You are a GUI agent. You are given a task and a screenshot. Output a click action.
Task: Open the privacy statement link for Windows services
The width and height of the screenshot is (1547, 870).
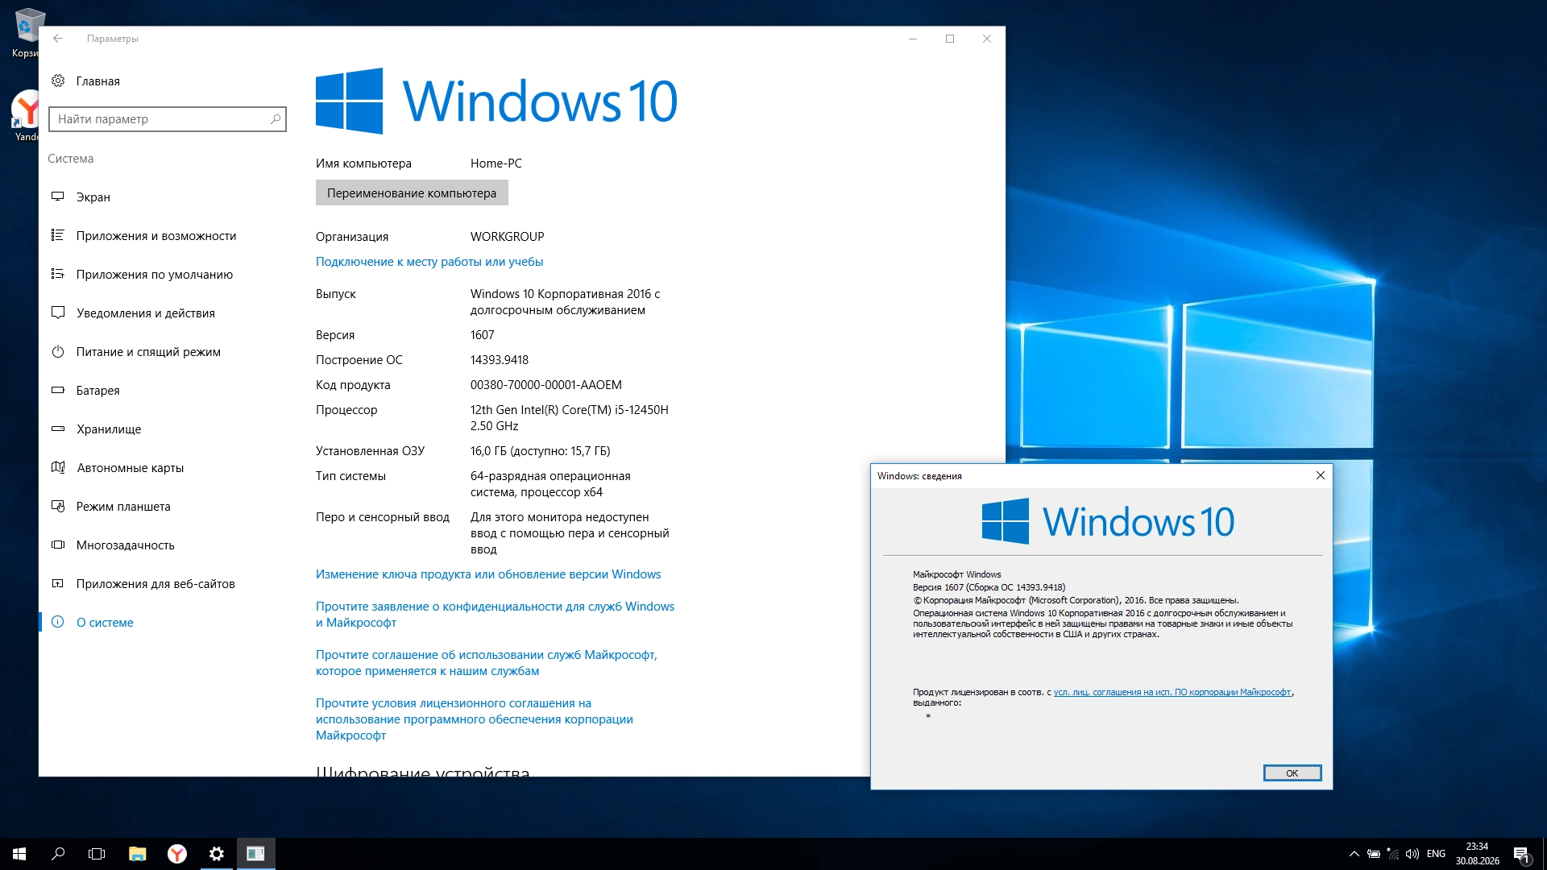coord(495,615)
